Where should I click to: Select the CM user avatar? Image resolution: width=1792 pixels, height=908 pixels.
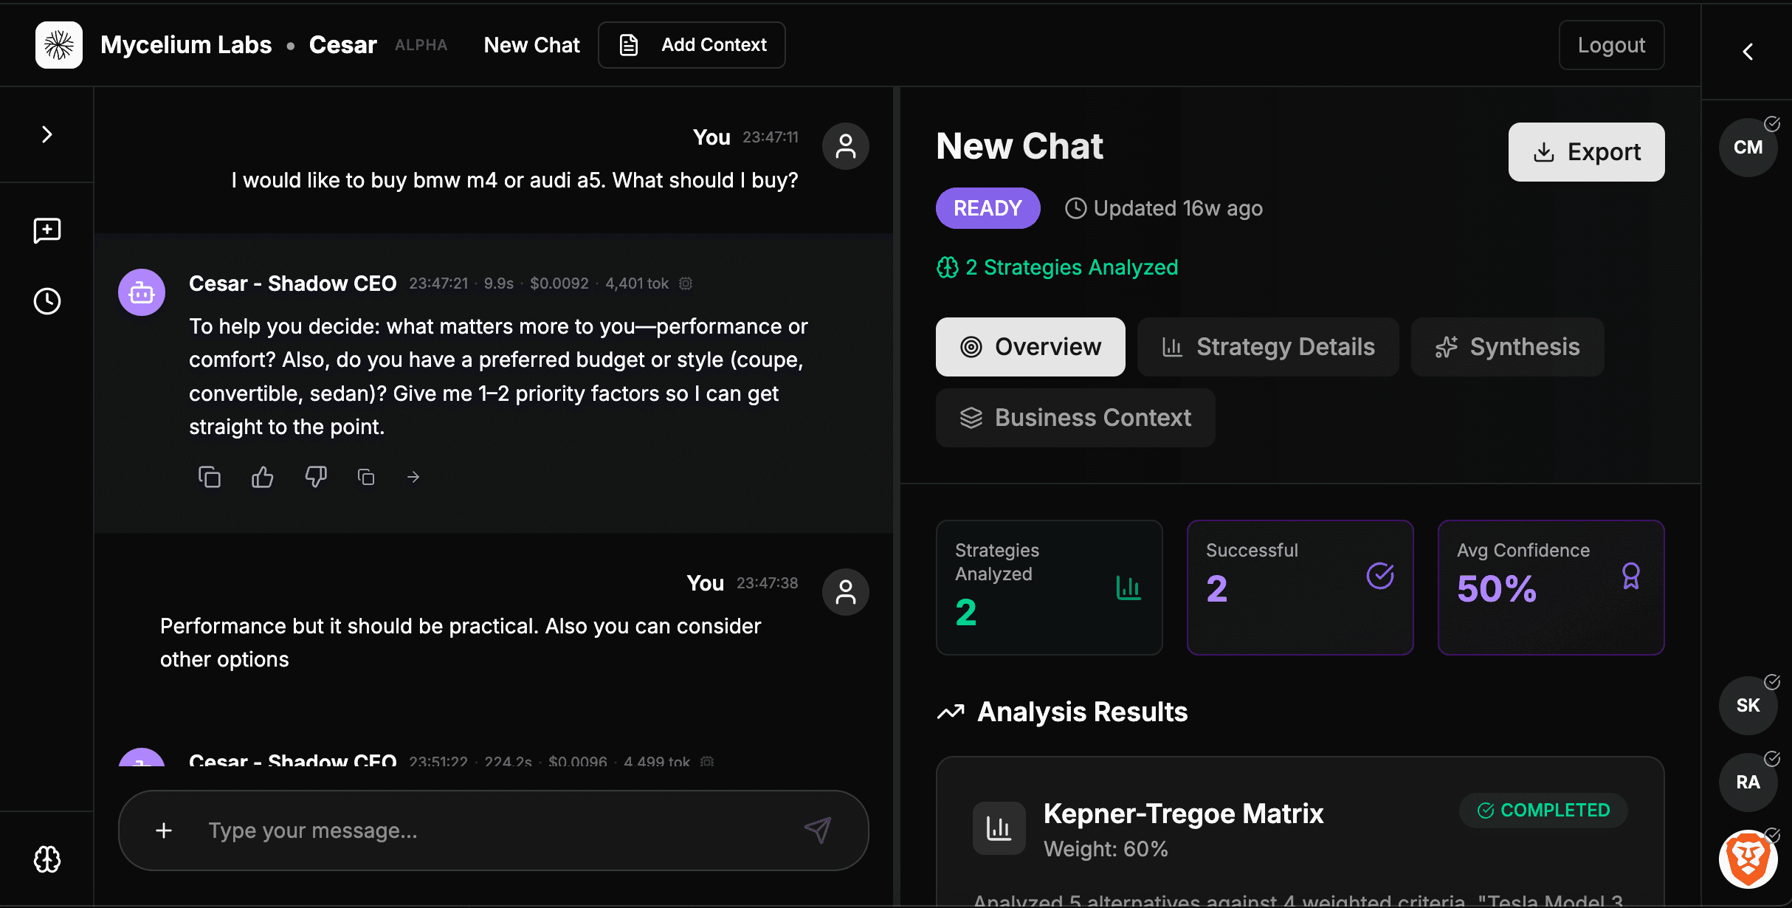pyautogui.click(x=1748, y=148)
